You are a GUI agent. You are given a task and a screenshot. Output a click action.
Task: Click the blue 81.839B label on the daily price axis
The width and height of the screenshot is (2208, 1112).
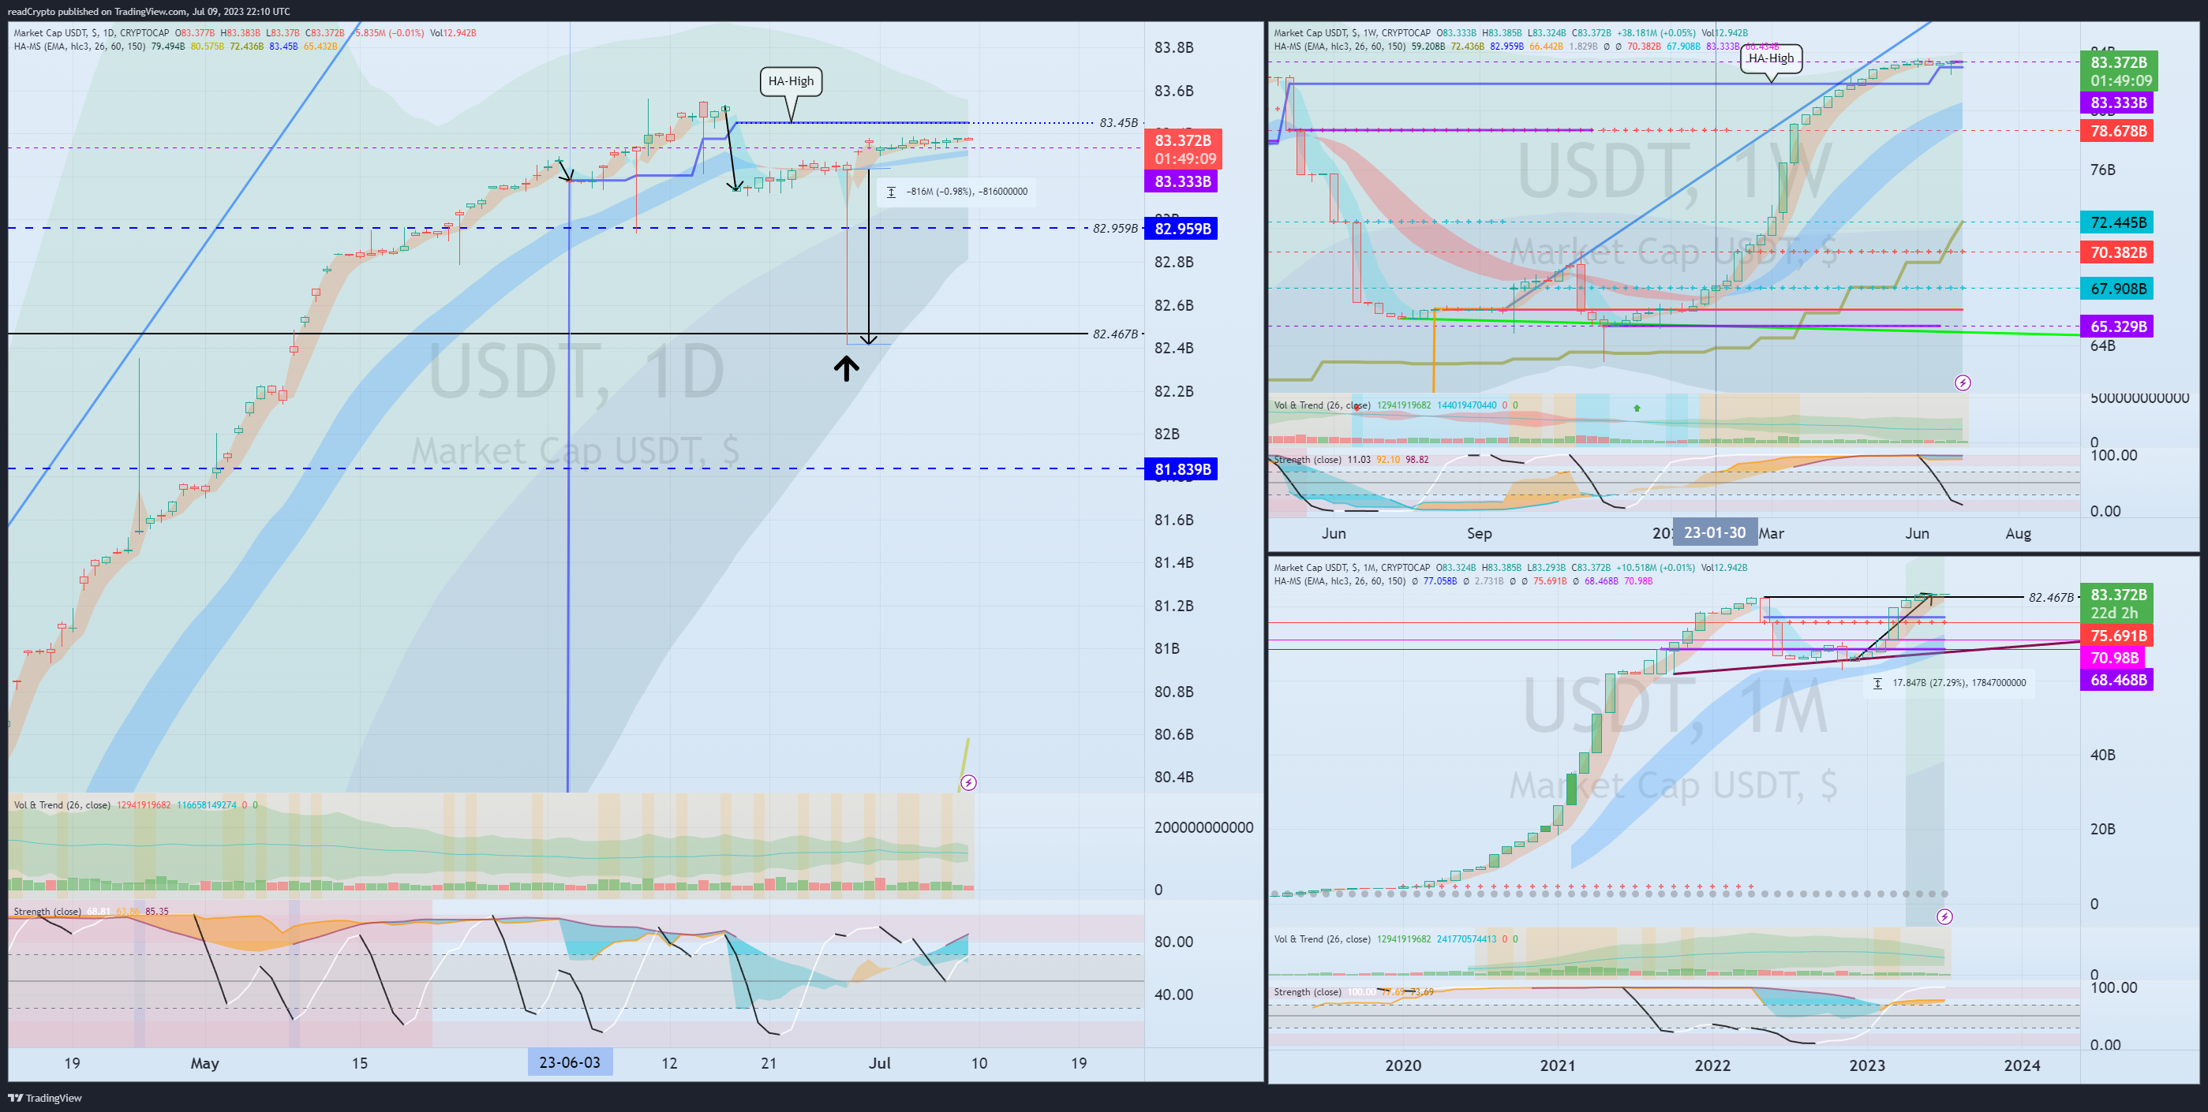[x=1181, y=469]
